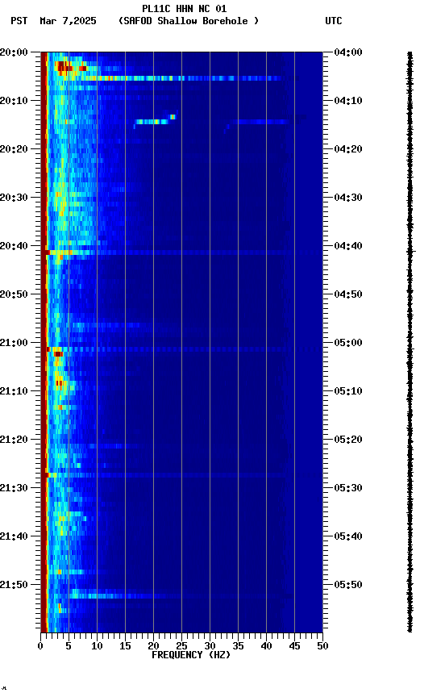445x697 pixels.
Task: Click the '(SAFOD Shallow Borehole )' label
Action: coord(189,21)
